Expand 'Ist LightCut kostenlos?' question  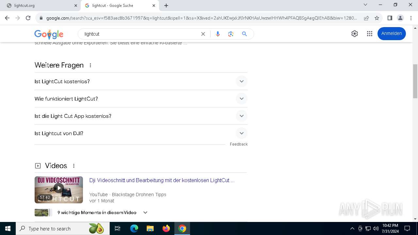[x=141, y=81]
